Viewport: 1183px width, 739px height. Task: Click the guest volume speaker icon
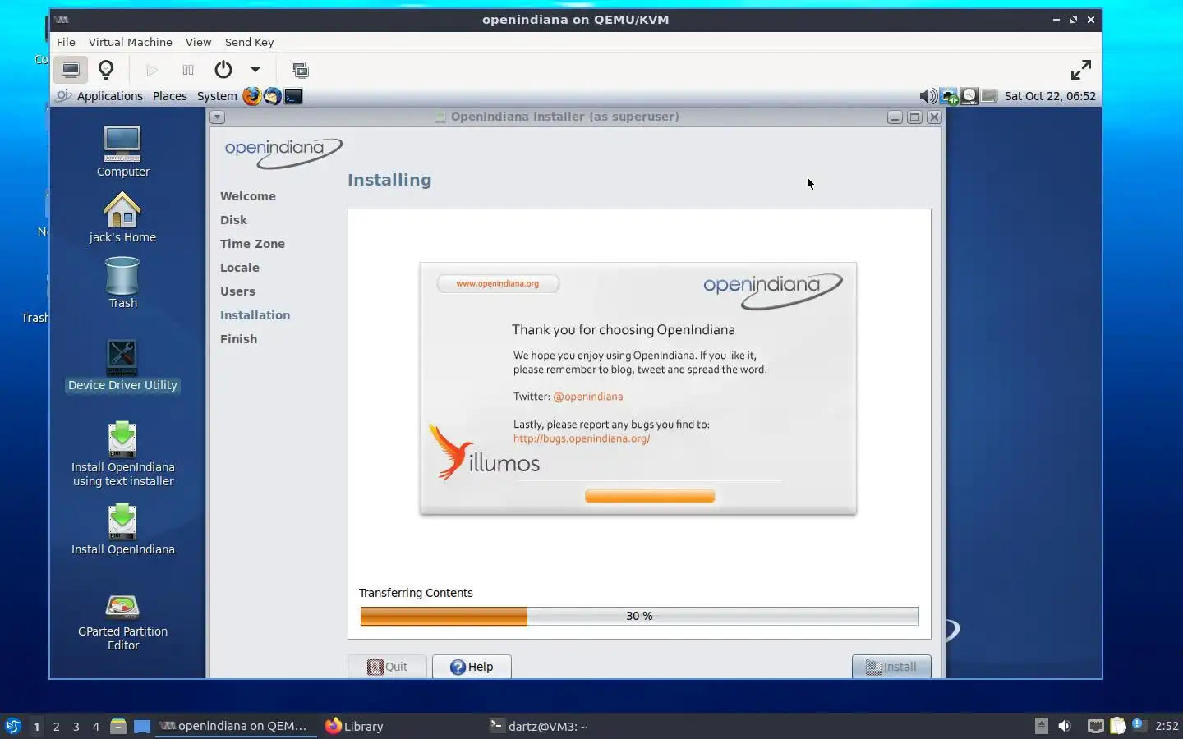[x=928, y=96]
